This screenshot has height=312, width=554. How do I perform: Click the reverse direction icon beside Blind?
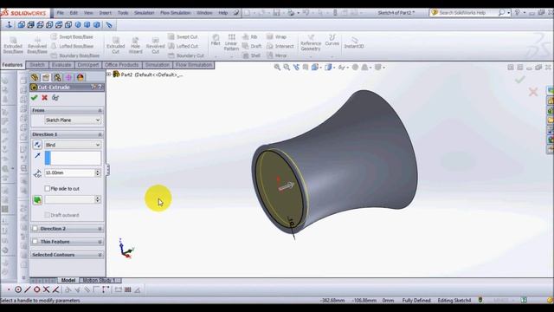pyautogui.click(x=37, y=145)
